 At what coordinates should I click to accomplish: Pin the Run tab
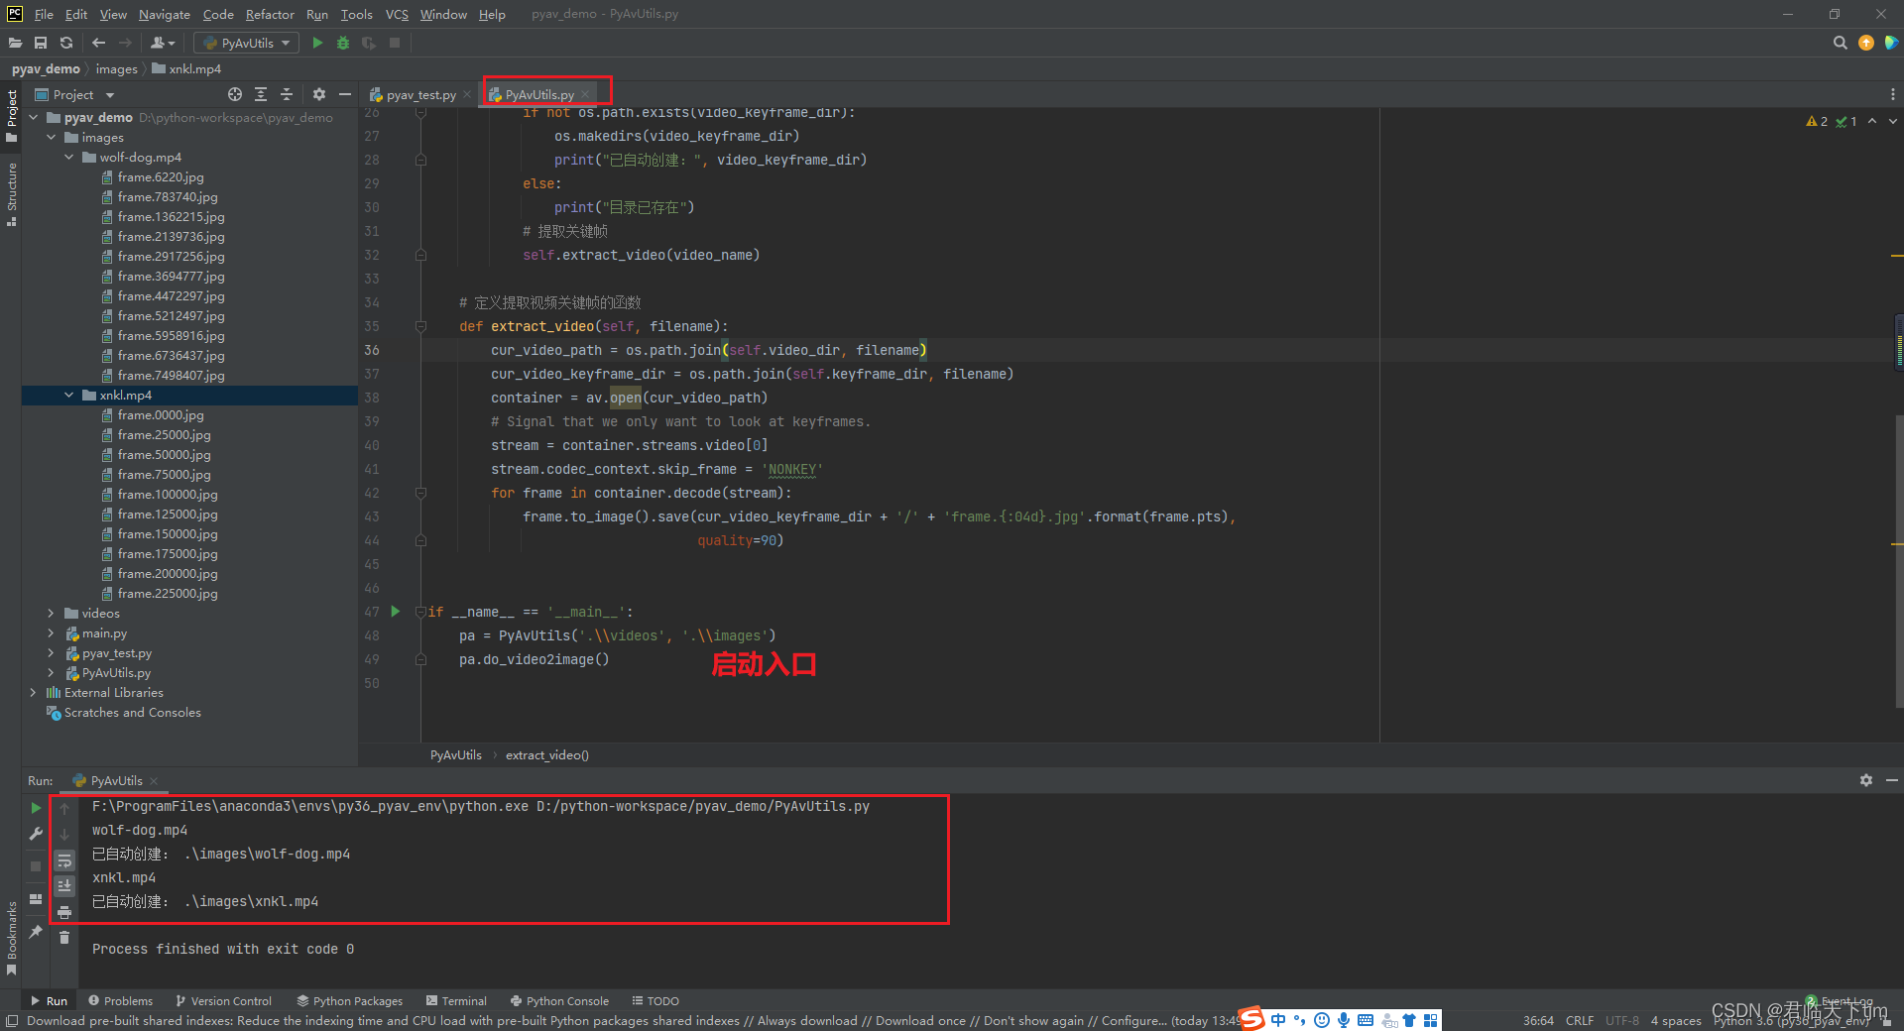coord(36,932)
